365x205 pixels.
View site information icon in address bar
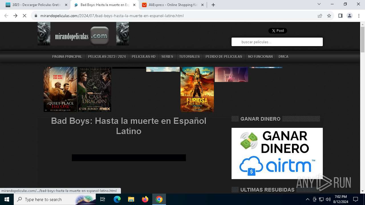36,16
